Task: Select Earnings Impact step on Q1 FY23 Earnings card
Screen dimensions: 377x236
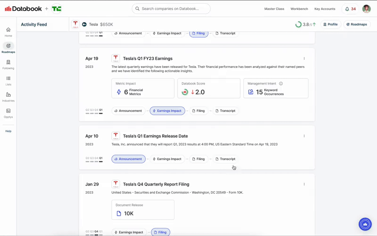Action: (x=167, y=111)
